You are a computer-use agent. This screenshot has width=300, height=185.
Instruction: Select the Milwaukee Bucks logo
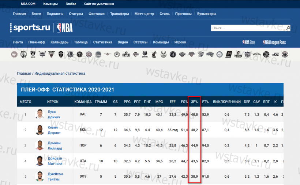pyautogui.click(x=164, y=55)
